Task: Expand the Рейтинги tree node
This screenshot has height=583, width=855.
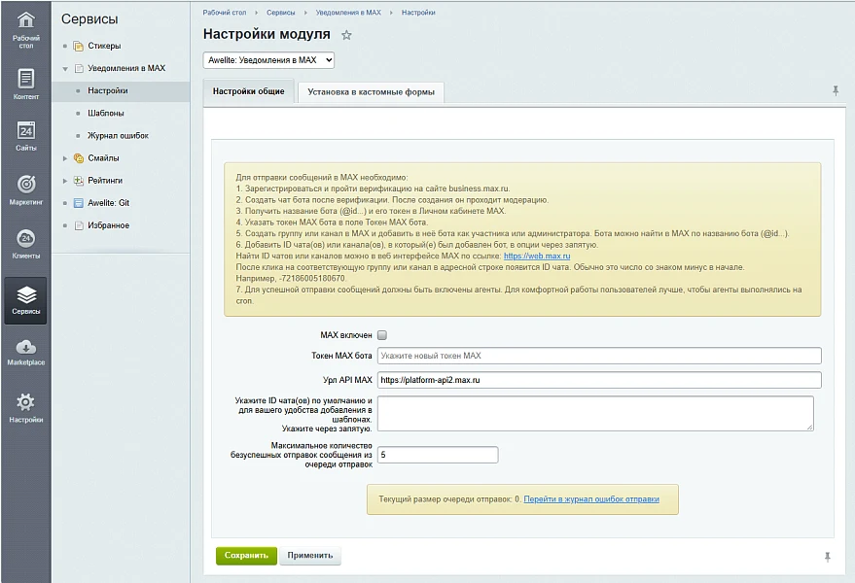Action: point(65,181)
